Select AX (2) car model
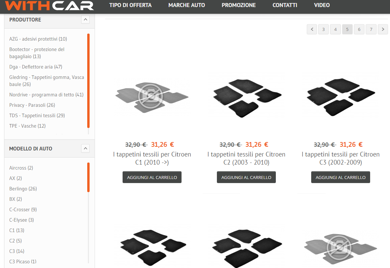 tap(15, 178)
